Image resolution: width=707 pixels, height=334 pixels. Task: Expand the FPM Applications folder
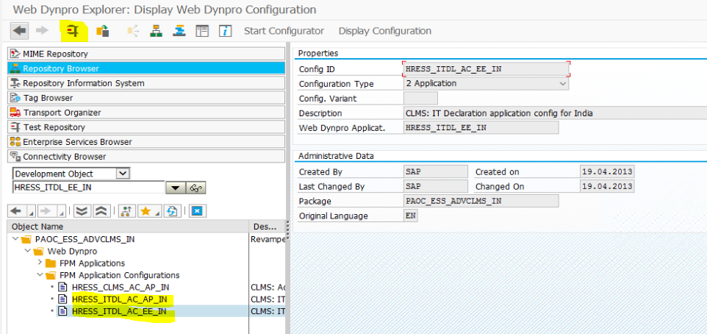(x=40, y=263)
